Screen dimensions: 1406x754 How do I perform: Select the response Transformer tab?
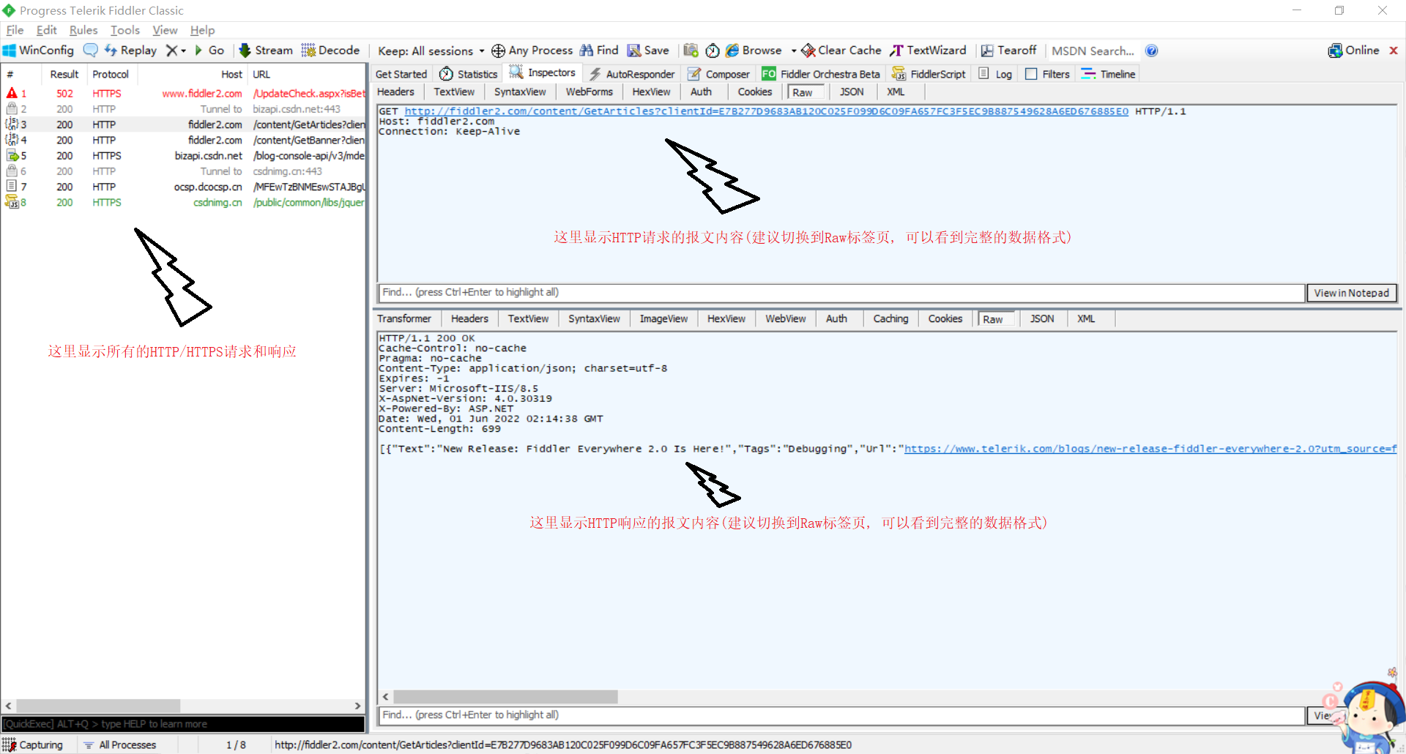[404, 319]
